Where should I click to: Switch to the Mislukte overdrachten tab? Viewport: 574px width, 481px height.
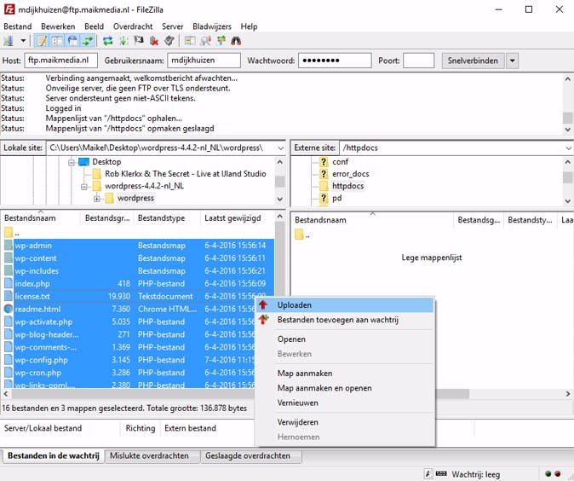tap(149, 455)
